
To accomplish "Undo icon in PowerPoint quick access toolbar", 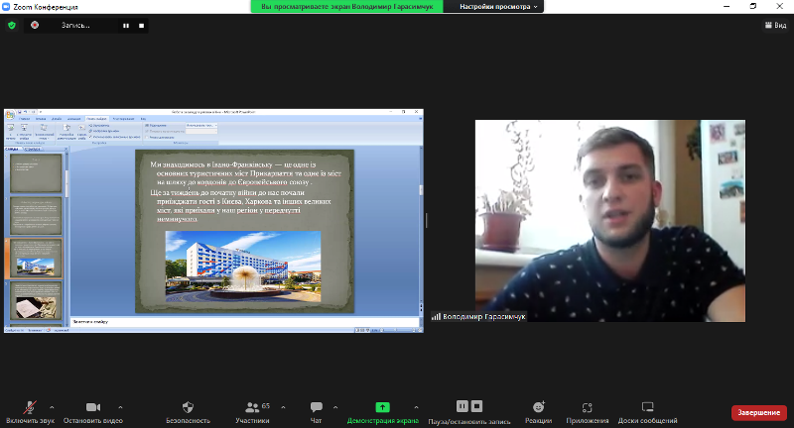I will tap(26, 112).
